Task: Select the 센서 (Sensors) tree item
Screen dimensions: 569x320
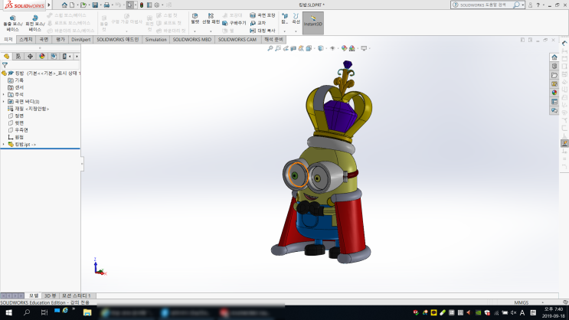Action: 15,87
